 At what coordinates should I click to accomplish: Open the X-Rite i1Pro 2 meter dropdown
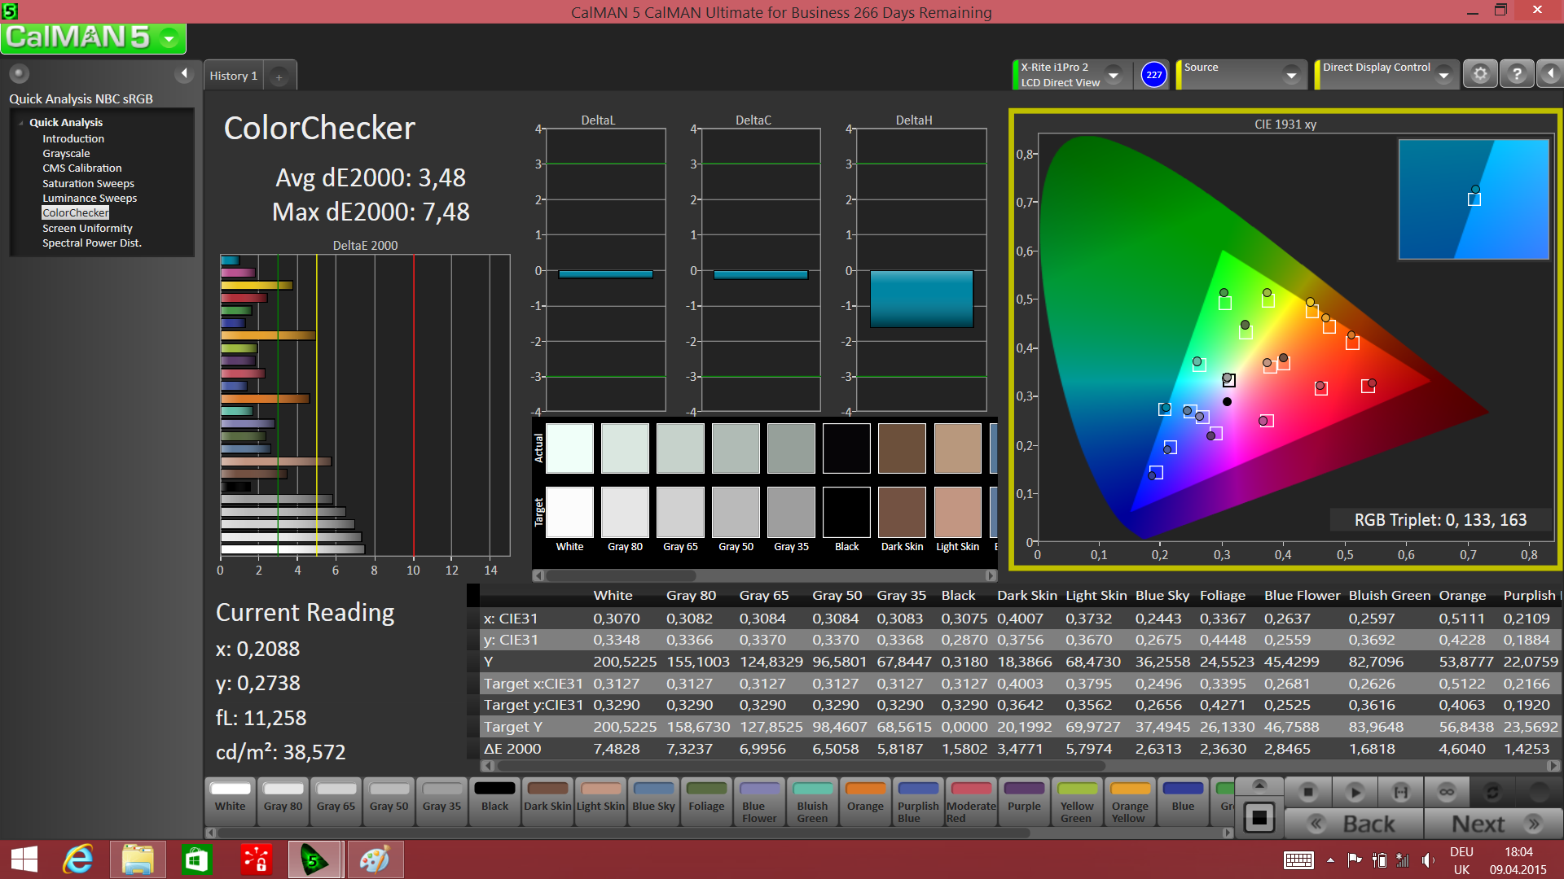(x=1114, y=75)
